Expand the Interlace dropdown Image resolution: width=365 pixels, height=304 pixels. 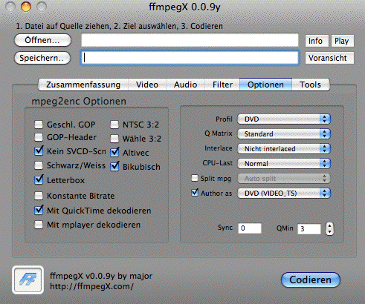[284, 149]
